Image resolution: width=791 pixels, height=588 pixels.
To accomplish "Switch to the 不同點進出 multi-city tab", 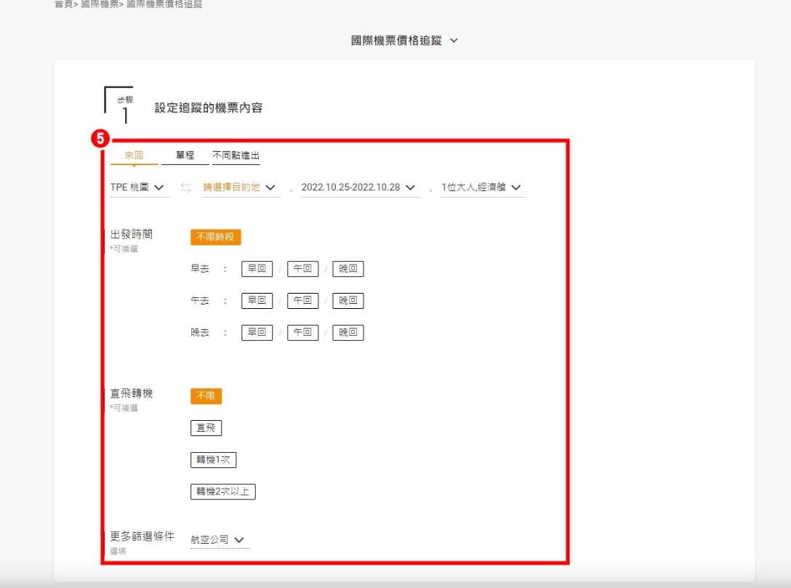I will [236, 156].
